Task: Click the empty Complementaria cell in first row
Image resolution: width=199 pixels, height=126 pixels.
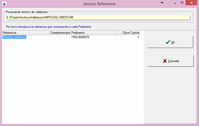Action: point(60,37)
